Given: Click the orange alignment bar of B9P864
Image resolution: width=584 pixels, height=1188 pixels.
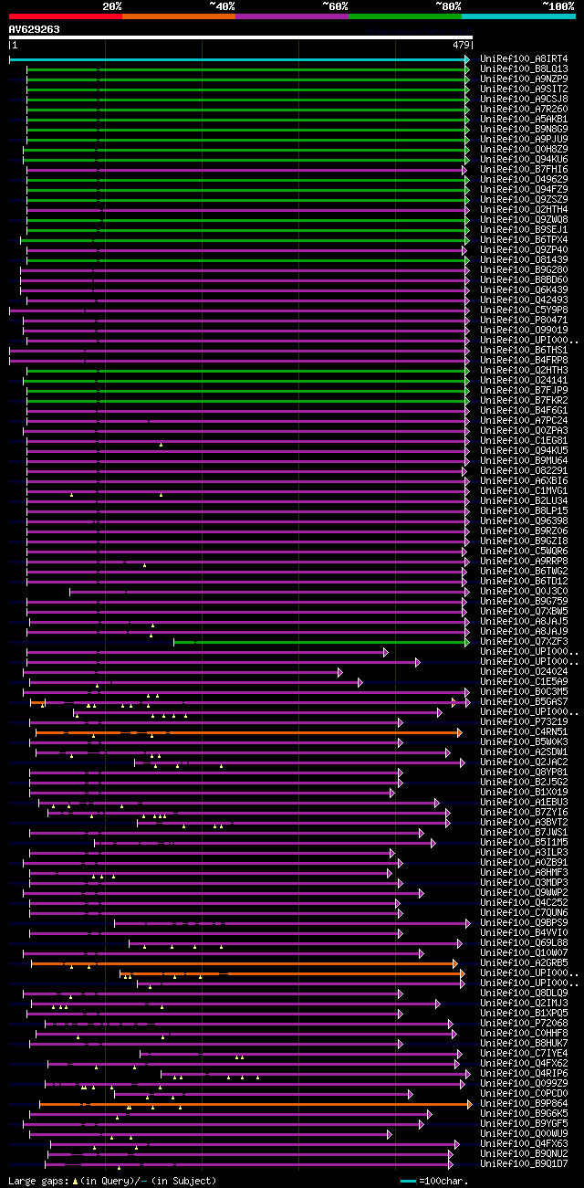Looking at the screenshot, I should (x=255, y=1104).
